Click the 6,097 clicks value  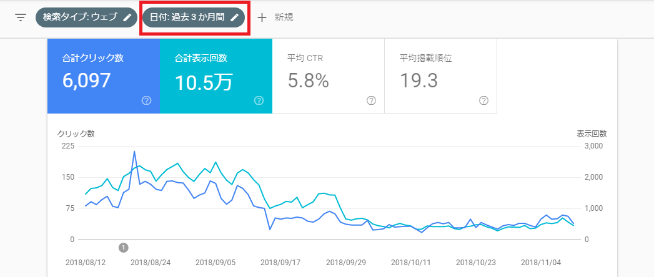pos(87,80)
